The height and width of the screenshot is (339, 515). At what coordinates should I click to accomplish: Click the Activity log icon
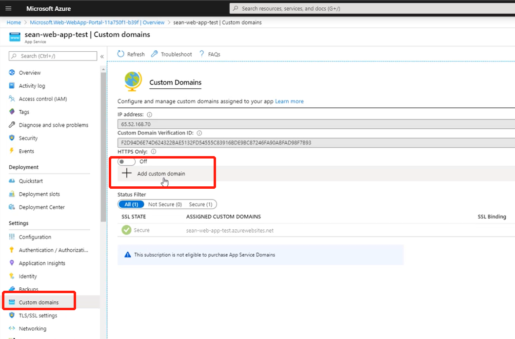coord(12,86)
